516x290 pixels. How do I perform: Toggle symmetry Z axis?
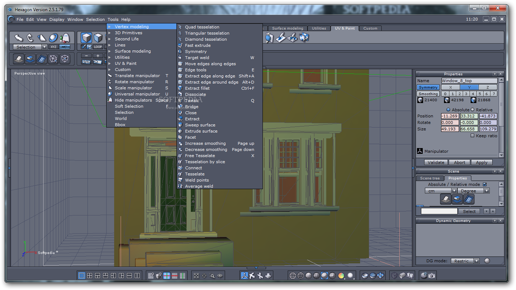488,87
